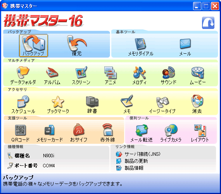Image resolution: width=221 pixels, height=194 pixels.
Task: Open the メモリダイアル address book
Action: pyautogui.click(x=140, y=47)
